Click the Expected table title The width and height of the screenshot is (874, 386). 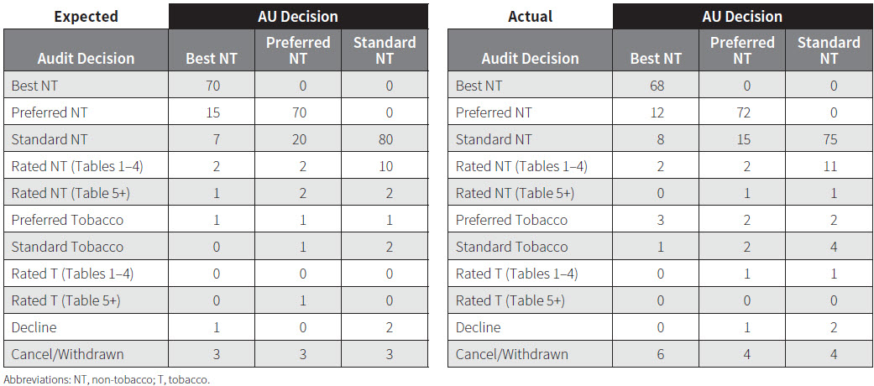pyautogui.click(x=85, y=17)
